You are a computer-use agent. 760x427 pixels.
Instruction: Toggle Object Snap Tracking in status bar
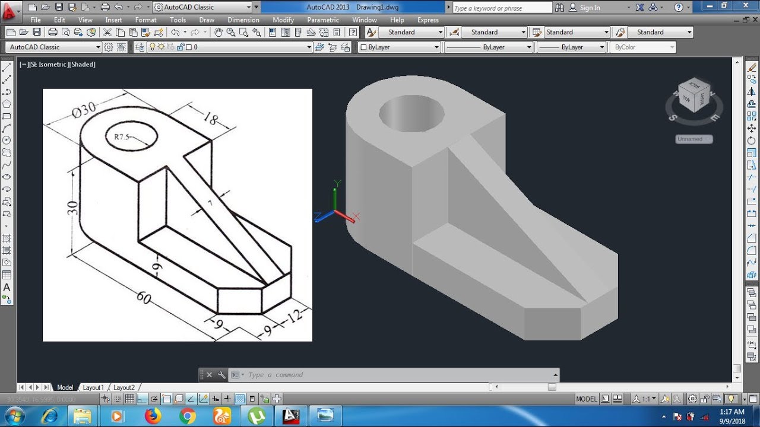point(191,399)
